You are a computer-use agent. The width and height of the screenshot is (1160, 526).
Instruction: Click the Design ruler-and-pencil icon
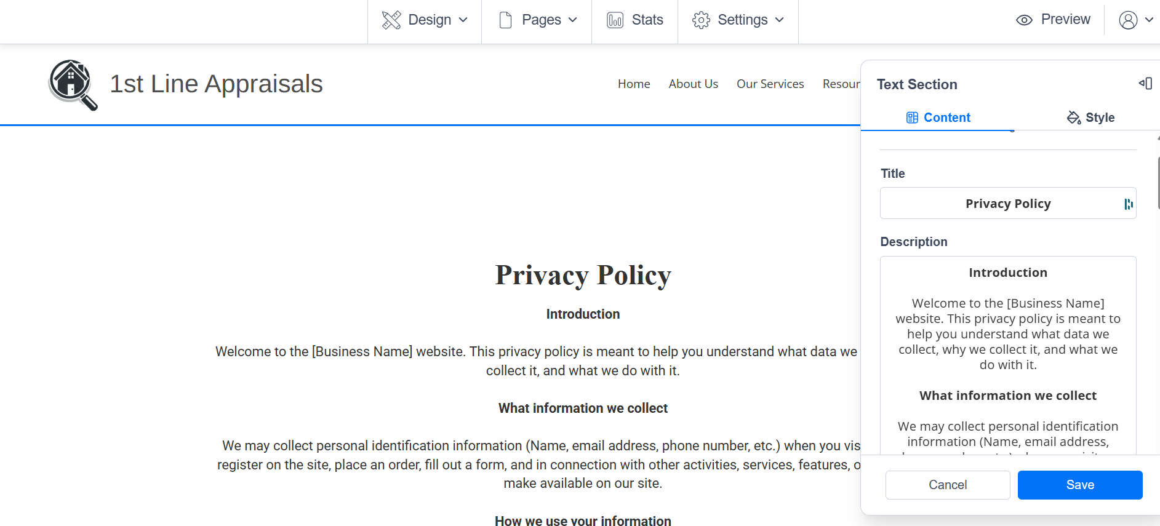pyautogui.click(x=391, y=20)
